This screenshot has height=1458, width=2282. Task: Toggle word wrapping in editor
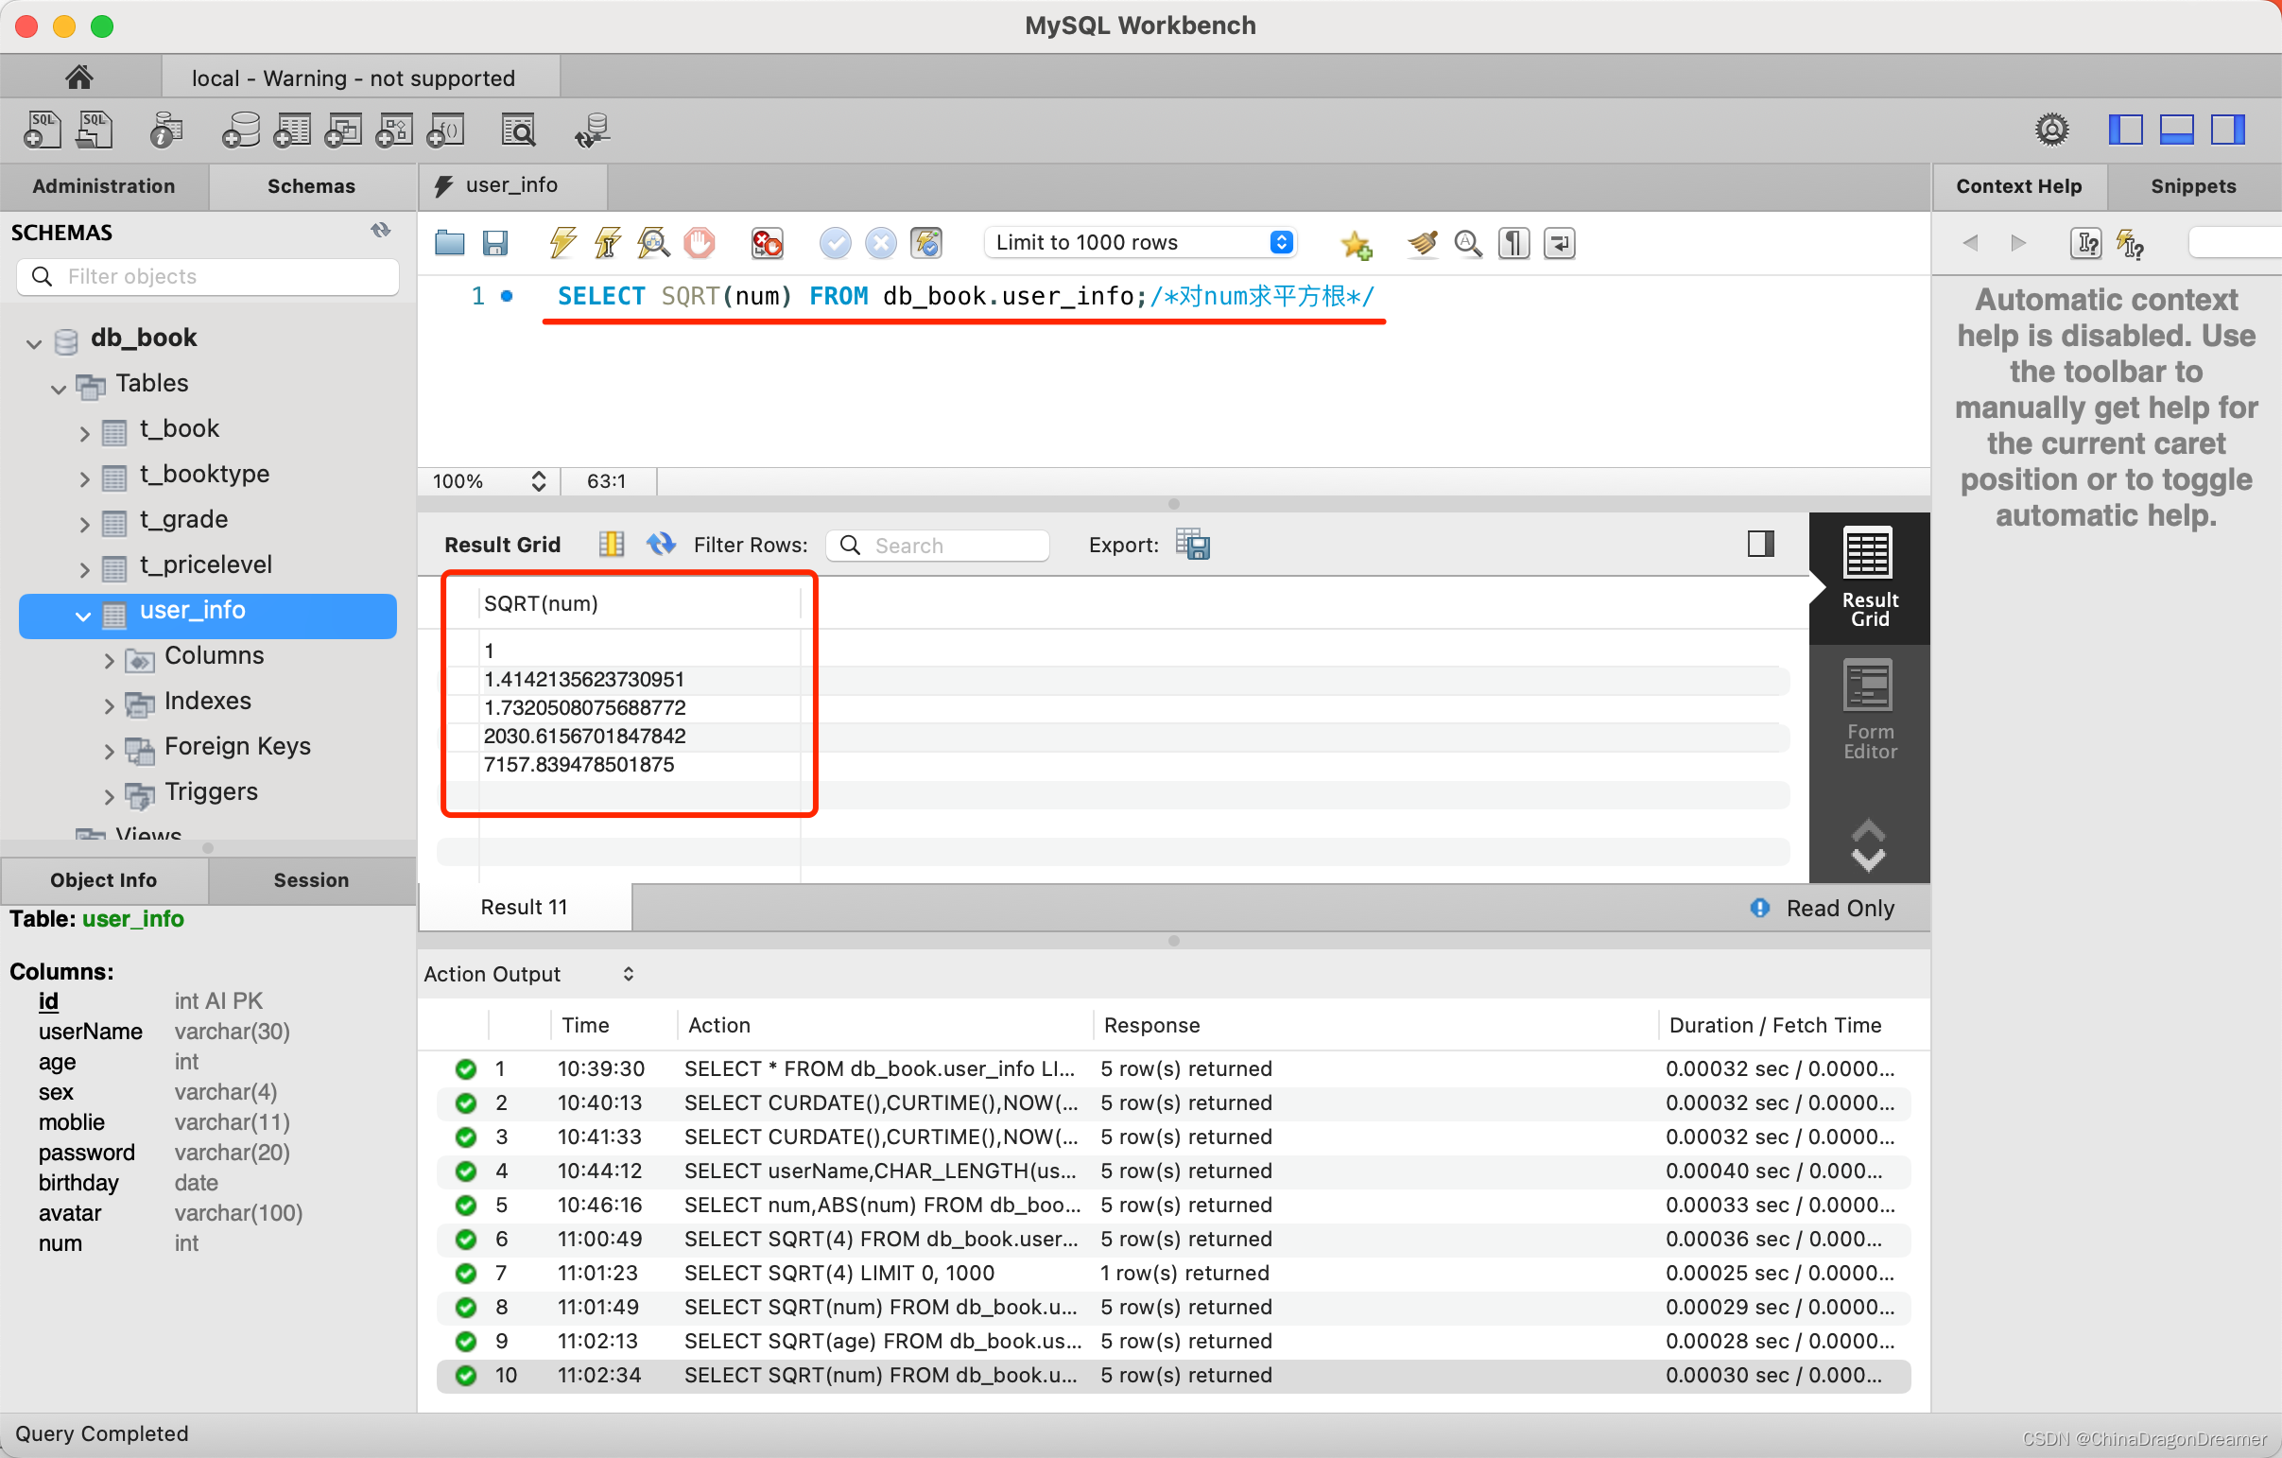[x=1559, y=244]
